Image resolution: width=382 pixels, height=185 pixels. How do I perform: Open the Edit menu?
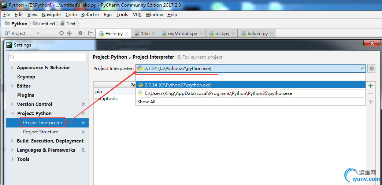[x=19, y=15]
